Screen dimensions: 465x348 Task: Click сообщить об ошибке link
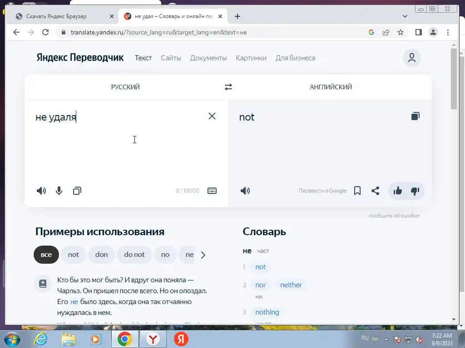coord(394,216)
